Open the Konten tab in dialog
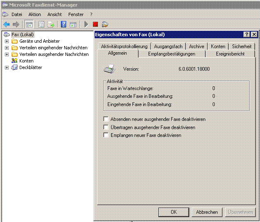Screen dimensions: 260x222 218,46
